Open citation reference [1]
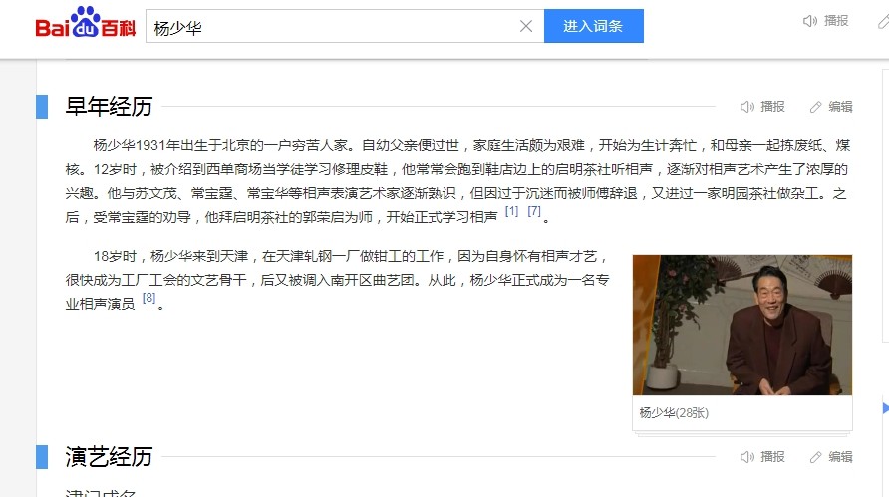This screenshot has width=889, height=497. pos(511,211)
